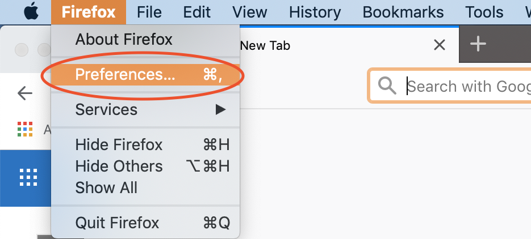Open a new tab with plus icon
The width and height of the screenshot is (531, 239).
478,44
